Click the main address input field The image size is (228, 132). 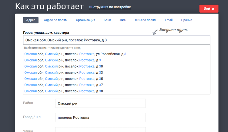click(116, 40)
